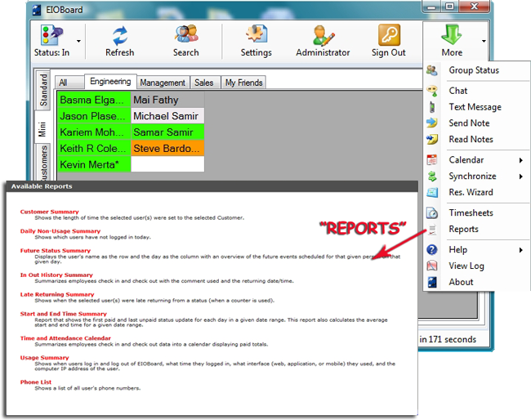Screen dimensions: 531x420
Task: Select user Basma Elga... cell
Action: pos(94,100)
